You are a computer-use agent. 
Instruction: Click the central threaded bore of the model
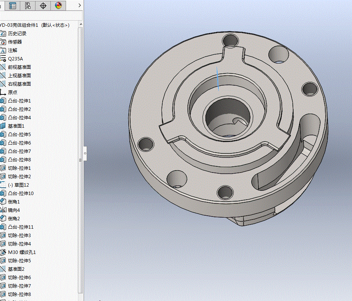[x=227, y=117]
